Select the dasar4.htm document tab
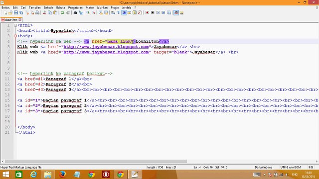This screenshot has width=319, height=179. tap(11, 20)
